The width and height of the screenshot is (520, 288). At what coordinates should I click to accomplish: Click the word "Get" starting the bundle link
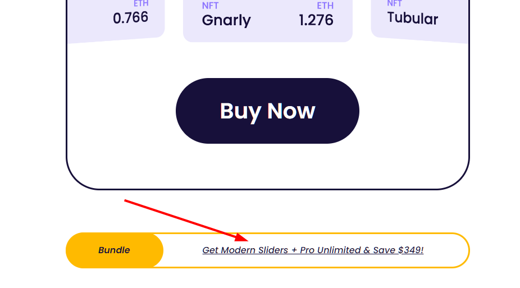(210, 250)
